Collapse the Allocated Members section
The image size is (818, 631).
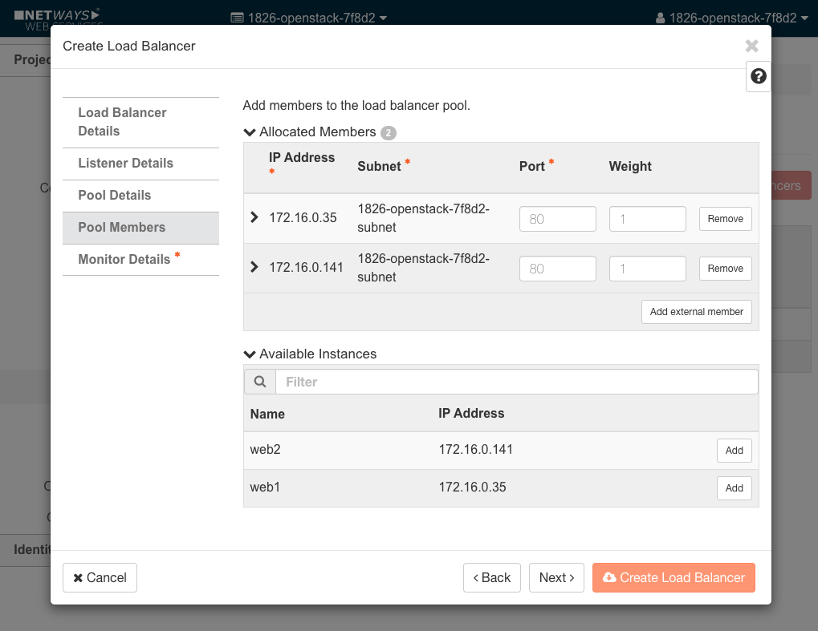(x=250, y=132)
